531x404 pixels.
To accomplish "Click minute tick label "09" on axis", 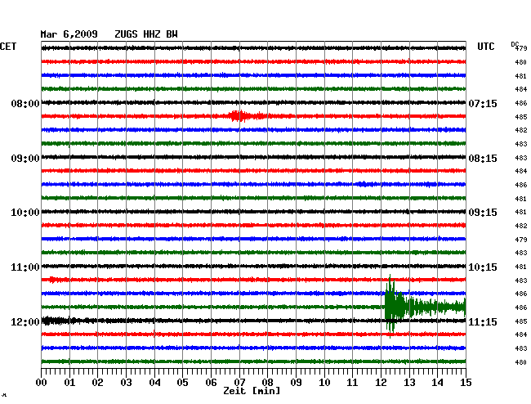I will pyautogui.click(x=296, y=383).
